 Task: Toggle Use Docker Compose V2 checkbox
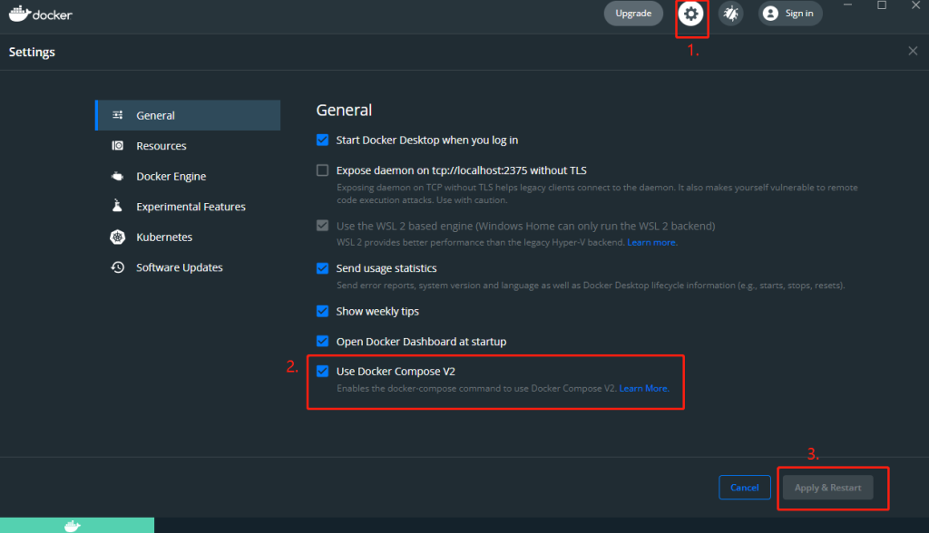(322, 372)
